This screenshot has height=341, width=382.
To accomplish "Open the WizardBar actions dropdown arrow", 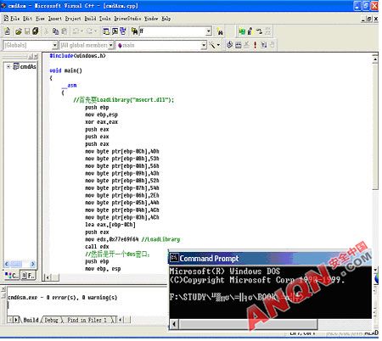I will [x=218, y=45].
